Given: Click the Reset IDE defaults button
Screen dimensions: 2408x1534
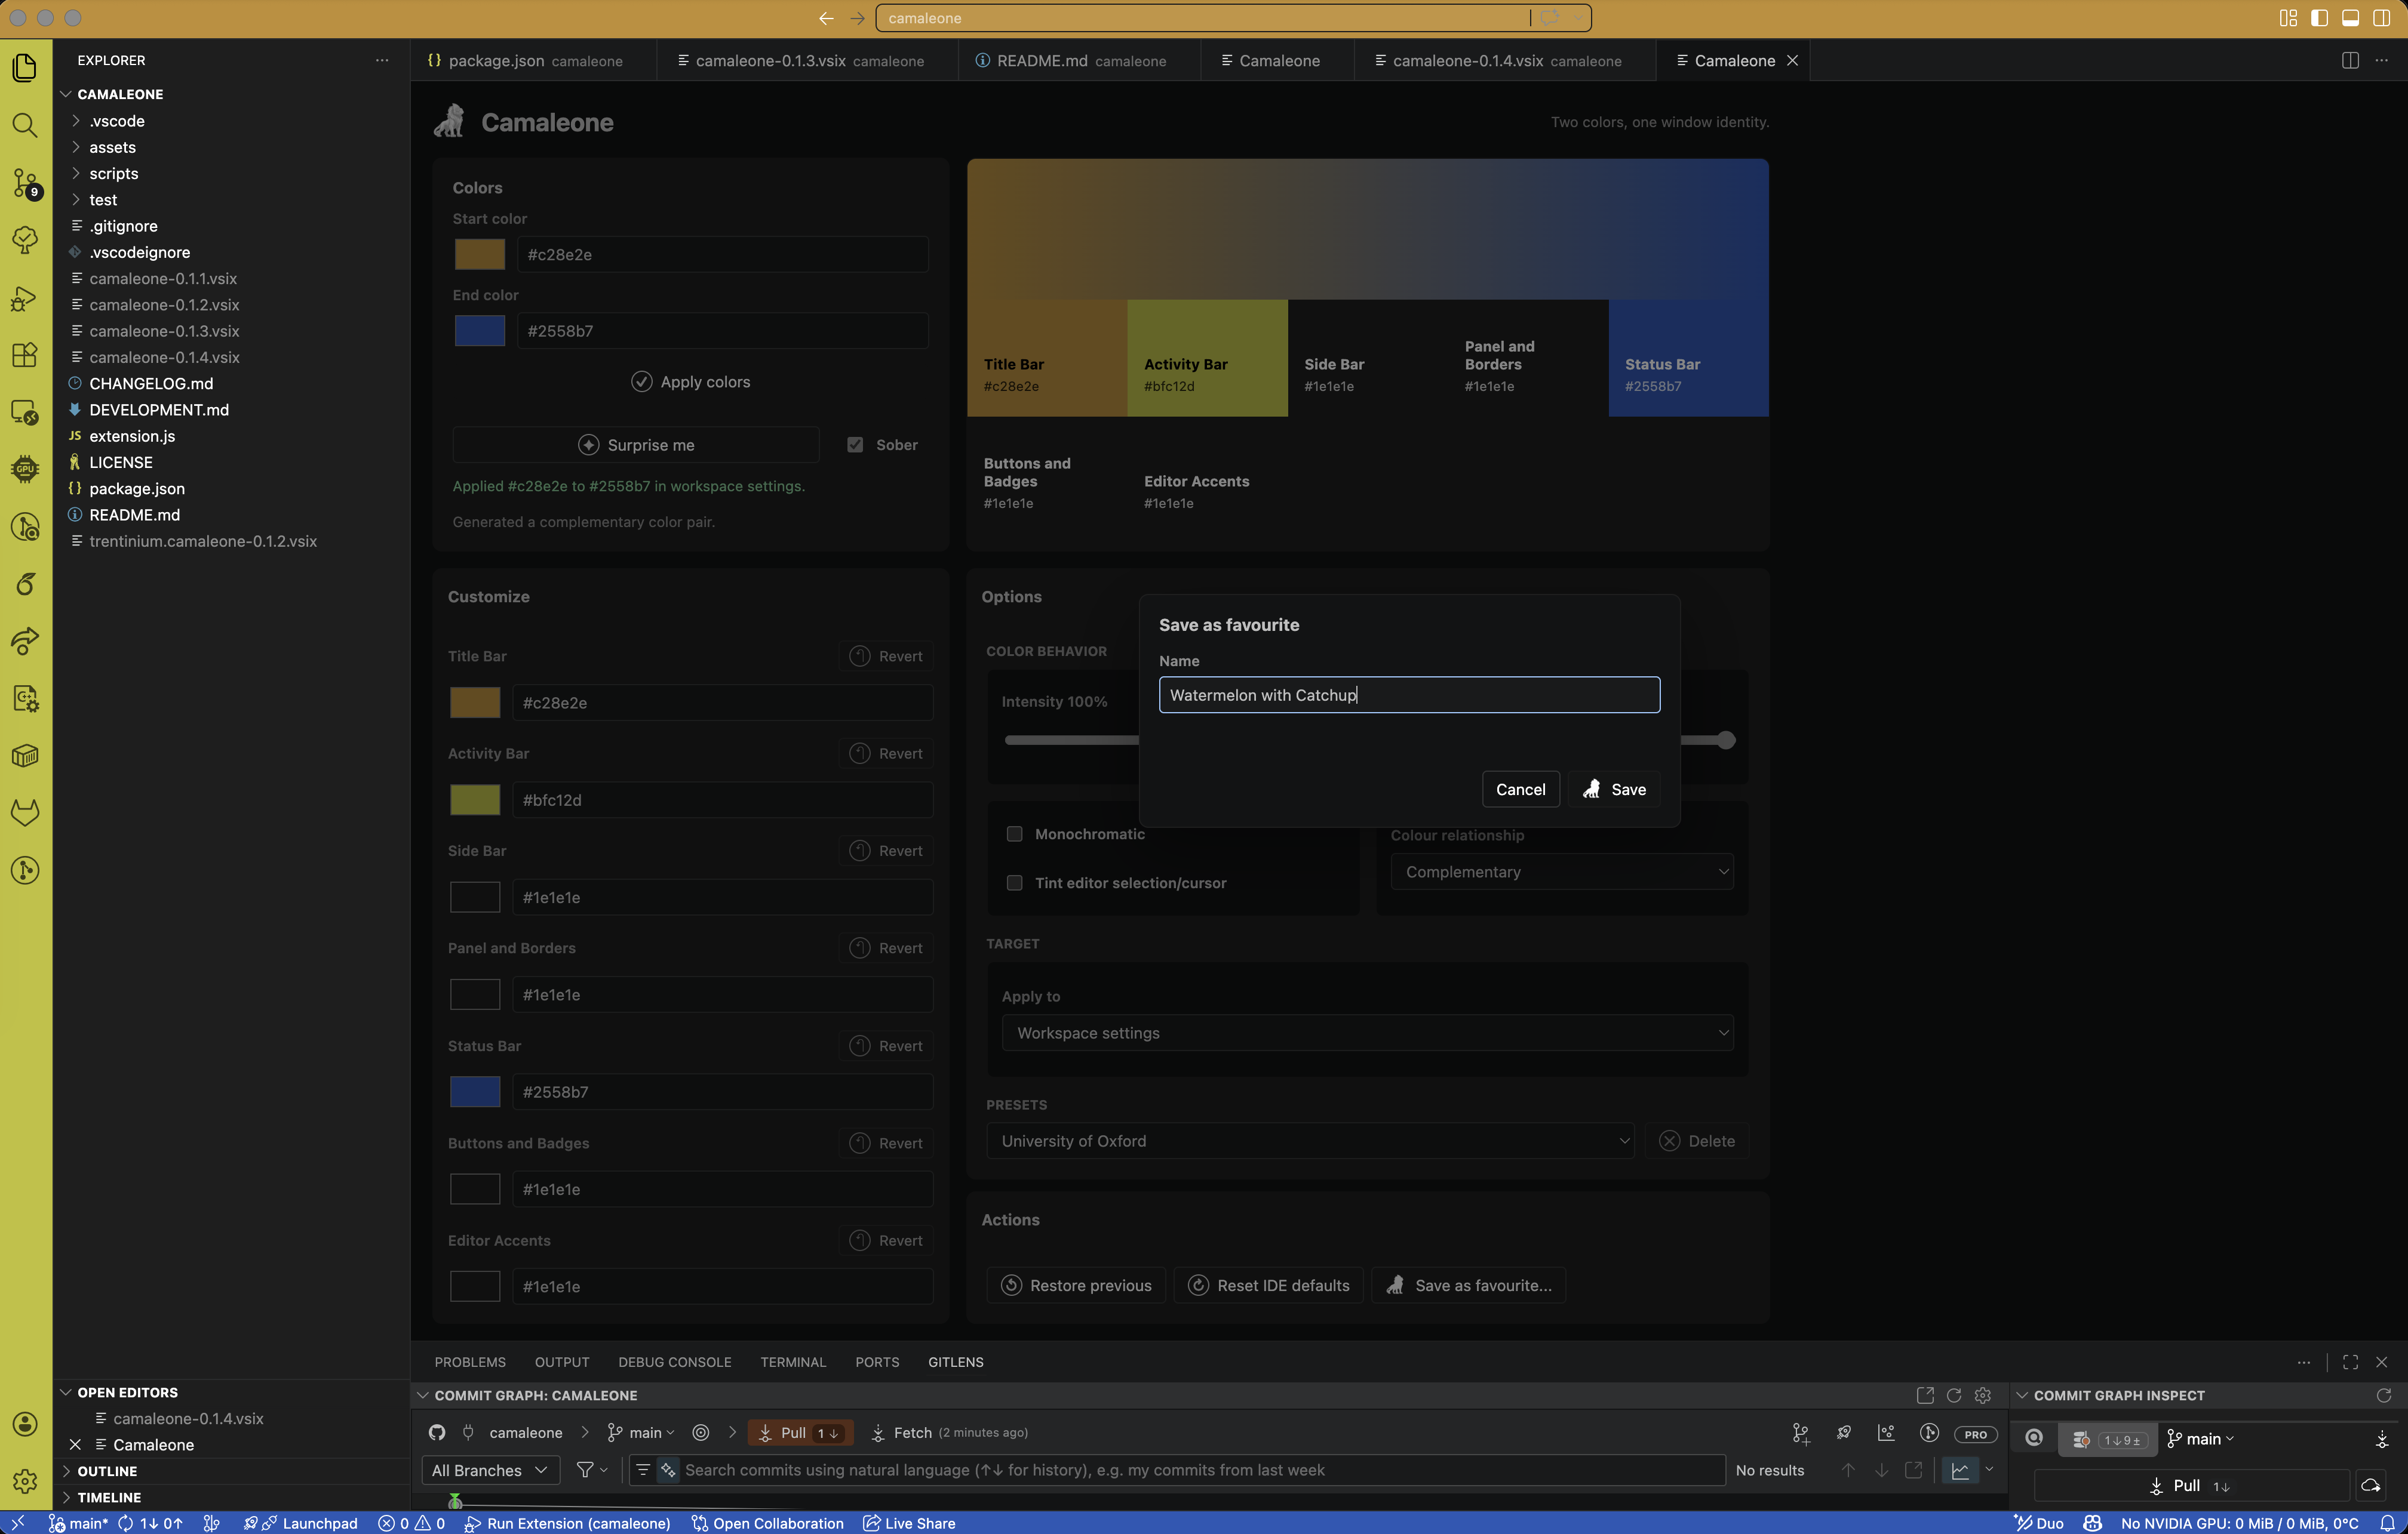Looking at the screenshot, I should coord(1268,1285).
